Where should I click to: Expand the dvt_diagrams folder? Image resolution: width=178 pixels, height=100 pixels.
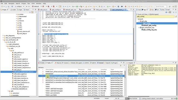click(x=3, y=36)
